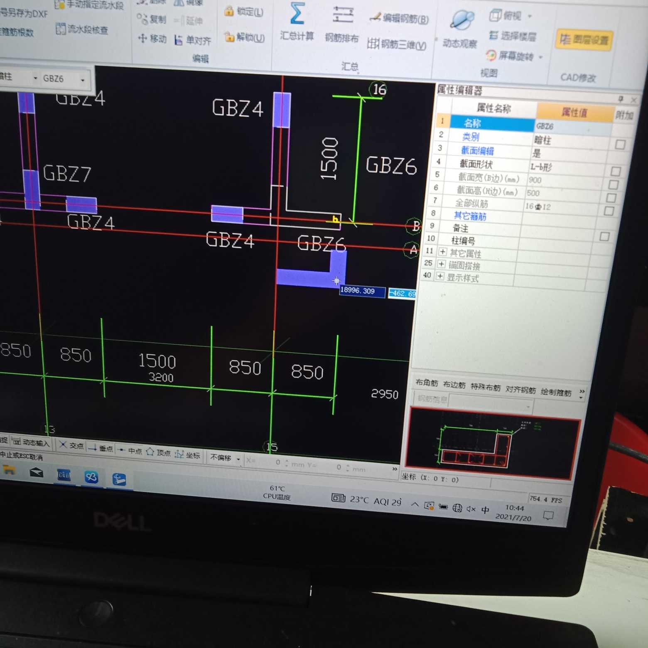Screen dimensions: 648x648
Task: Click the 其它箍筋 property link
Action: pos(470,215)
